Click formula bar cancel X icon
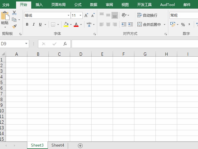 click(x=44, y=44)
